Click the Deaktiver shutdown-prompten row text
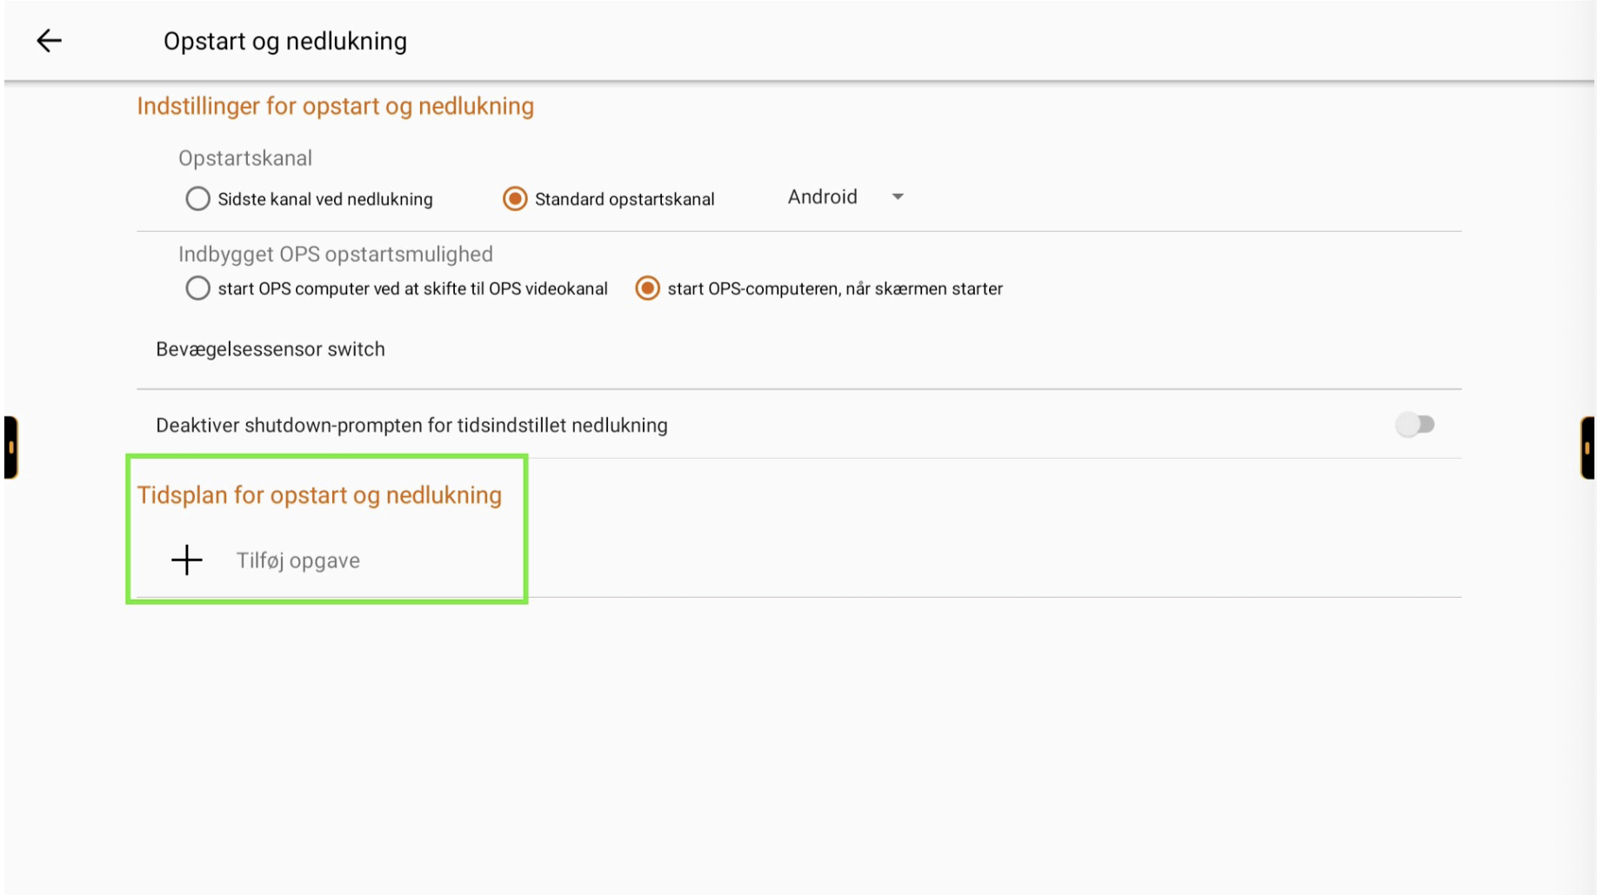The height and width of the screenshot is (895, 1597). coord(411,426)
